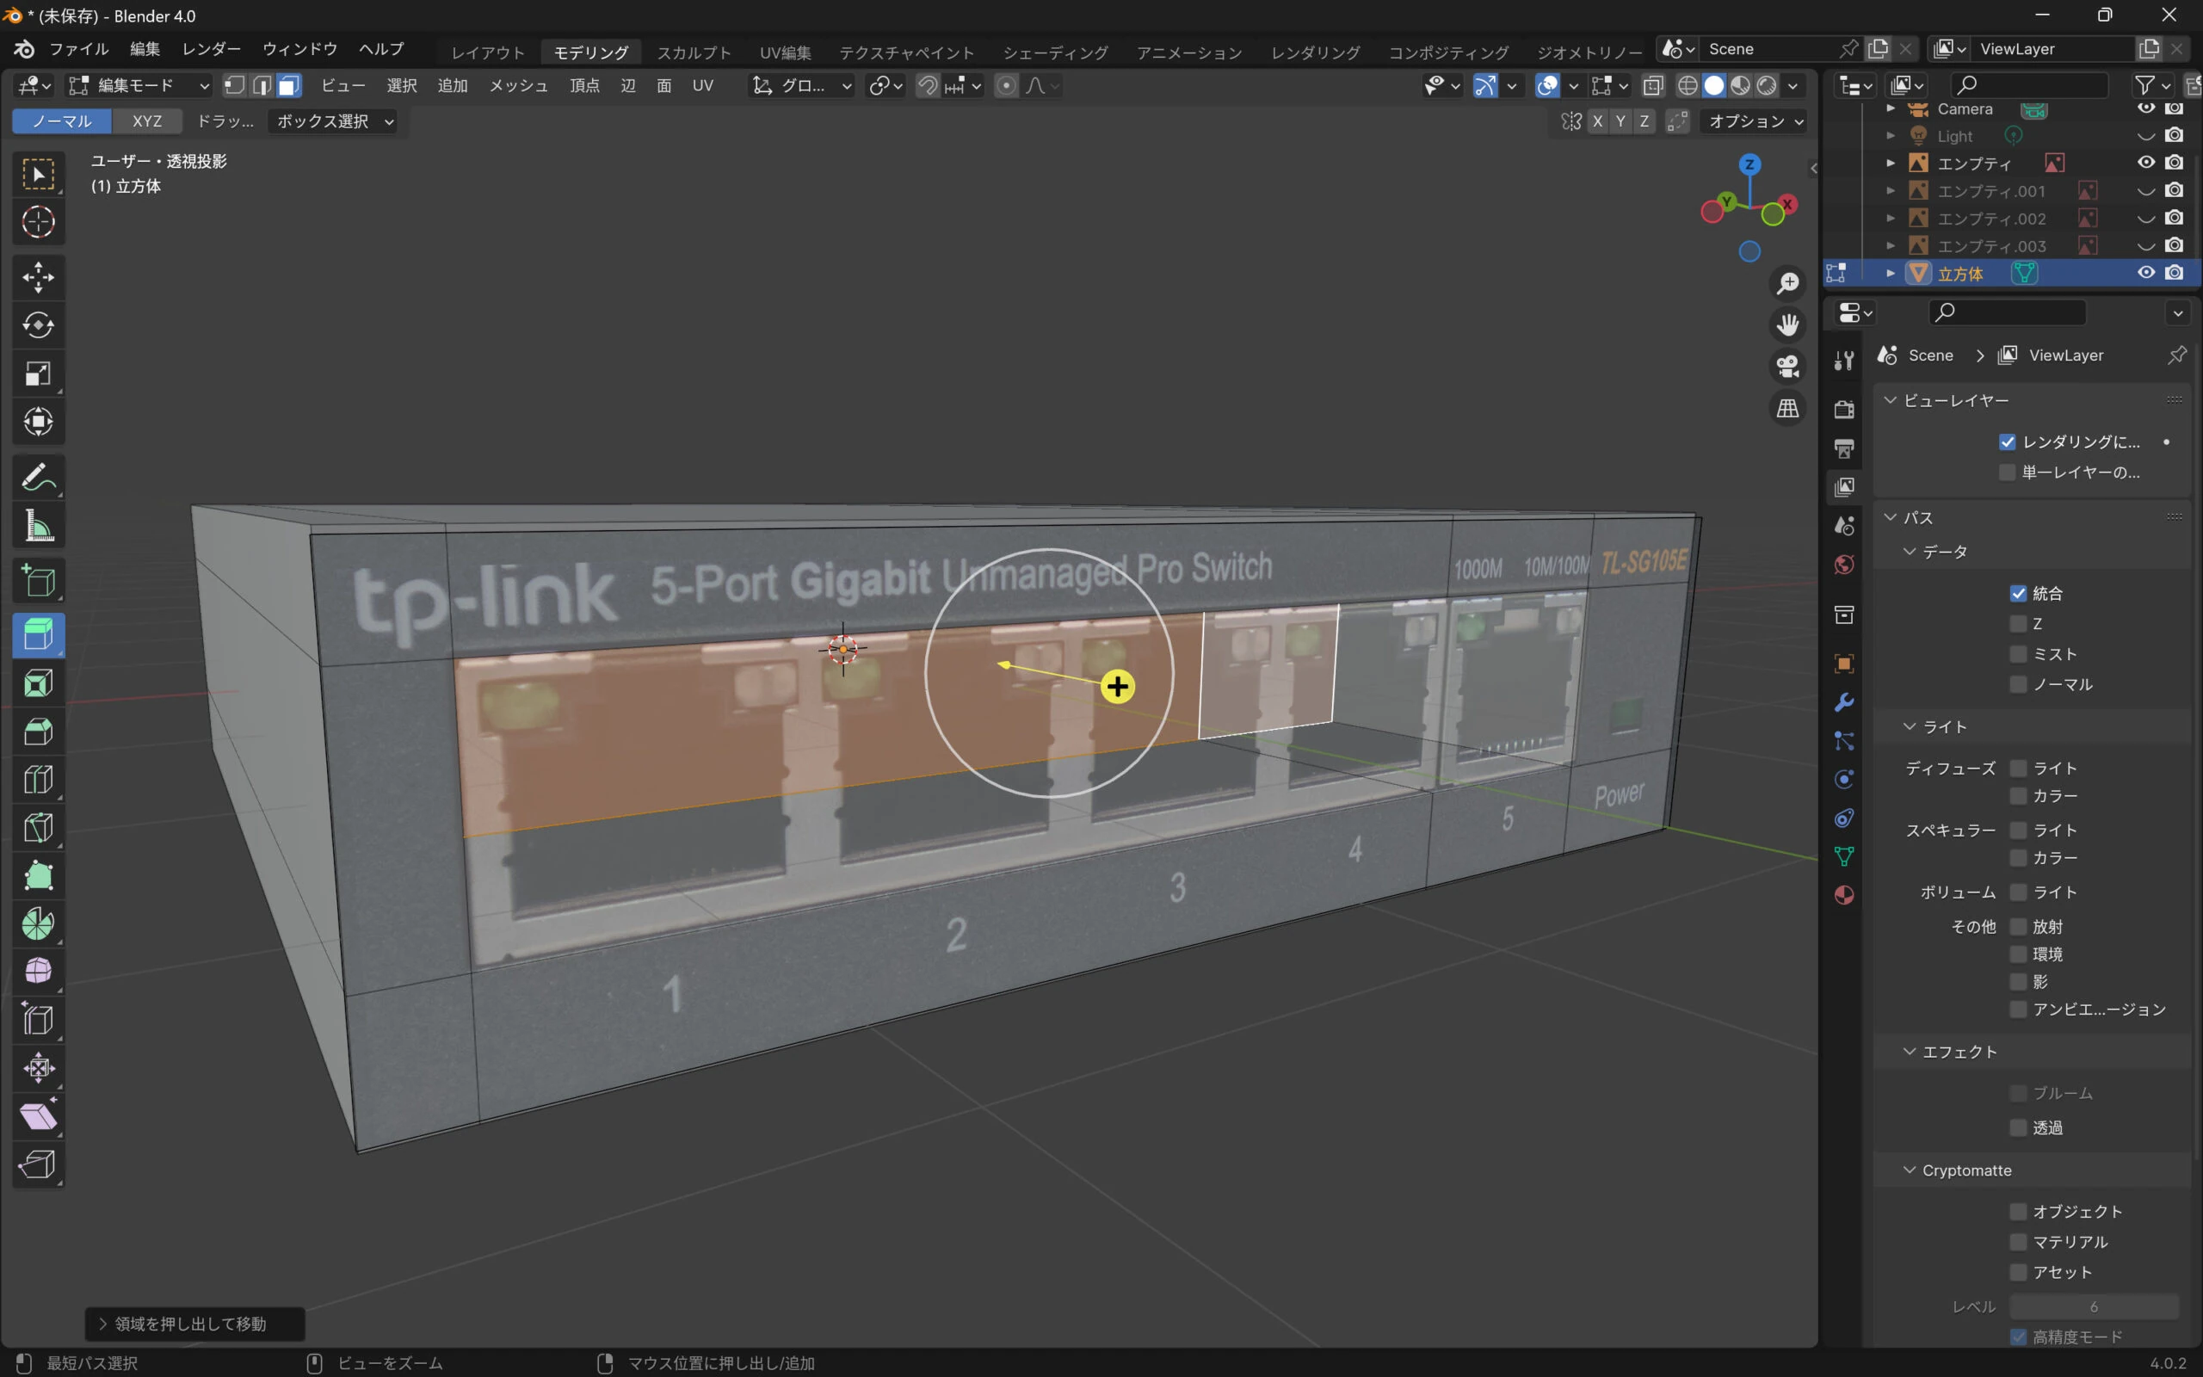Activate the 3D Cursor tool
Image resolution: width=2203 pixels, height=1377 pixels.
(x=37, y=221)
